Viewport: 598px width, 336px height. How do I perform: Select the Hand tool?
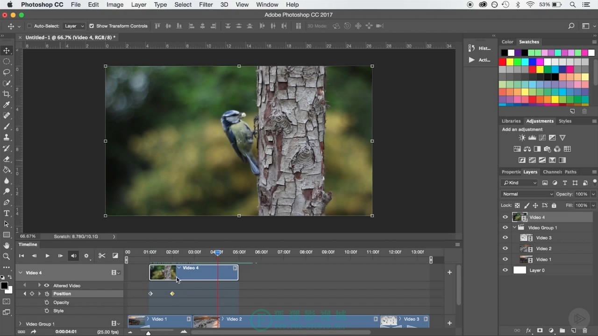click(7, 245)
